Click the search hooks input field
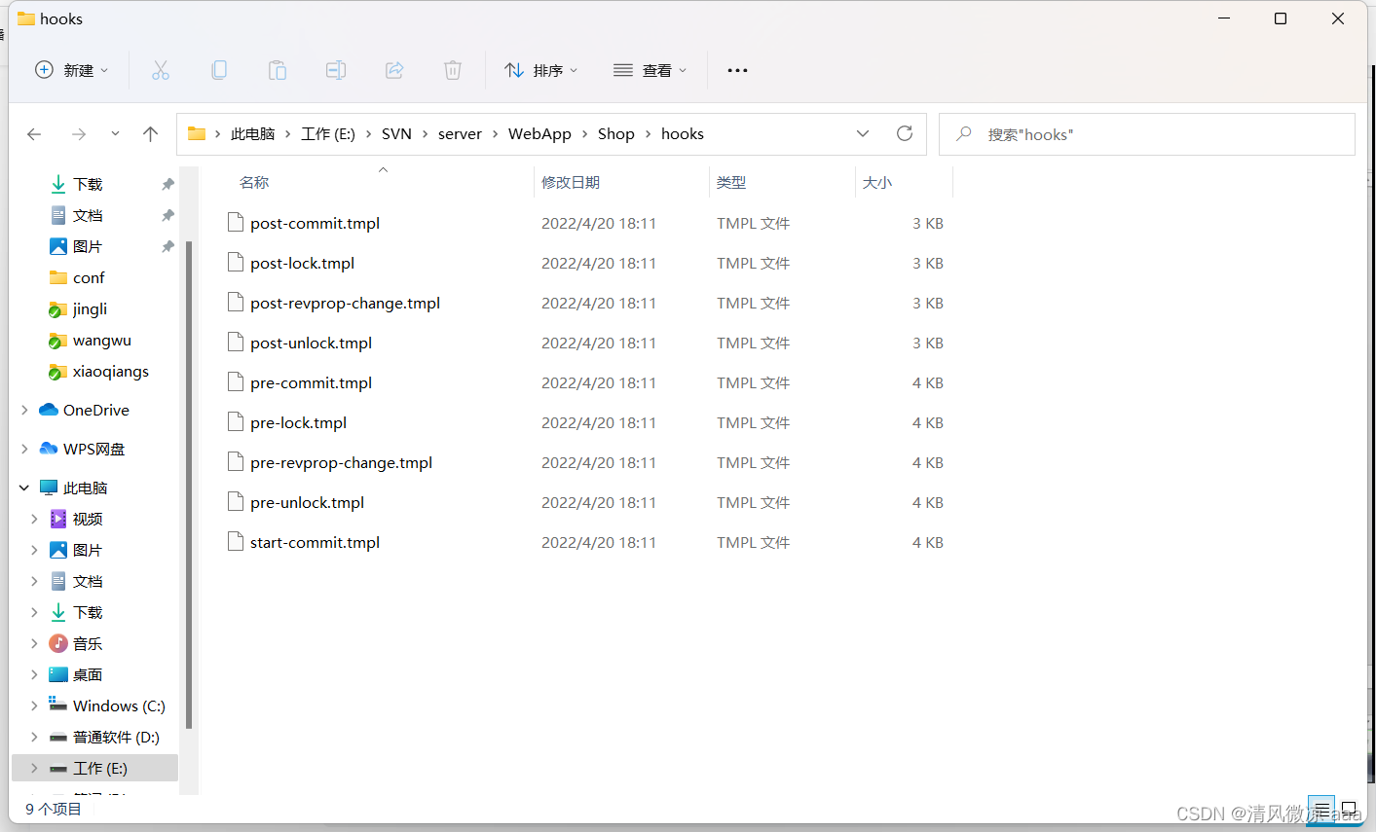Screen dimensions: 1376x832 pos(1146,134)
